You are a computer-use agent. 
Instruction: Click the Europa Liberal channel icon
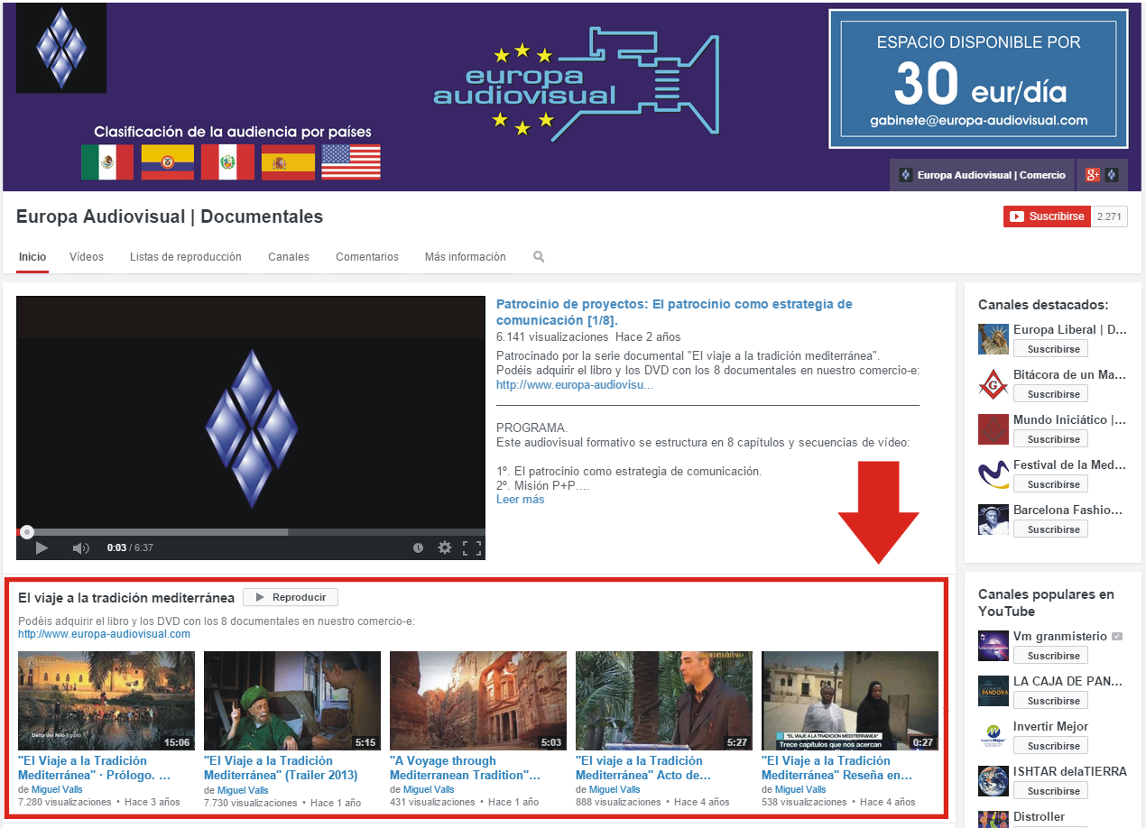[x=994, y=339]
